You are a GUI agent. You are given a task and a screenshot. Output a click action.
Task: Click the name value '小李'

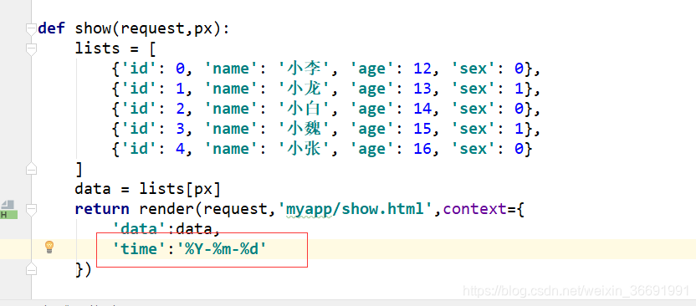click(x=304, y=69)
